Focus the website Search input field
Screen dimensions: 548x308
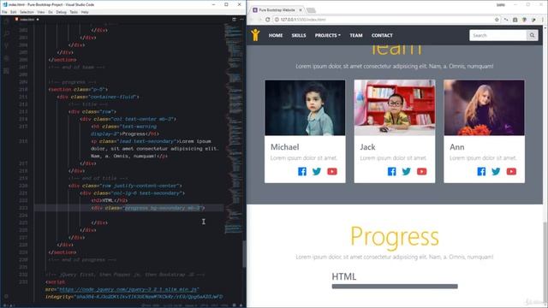click(x=498, y=35)
